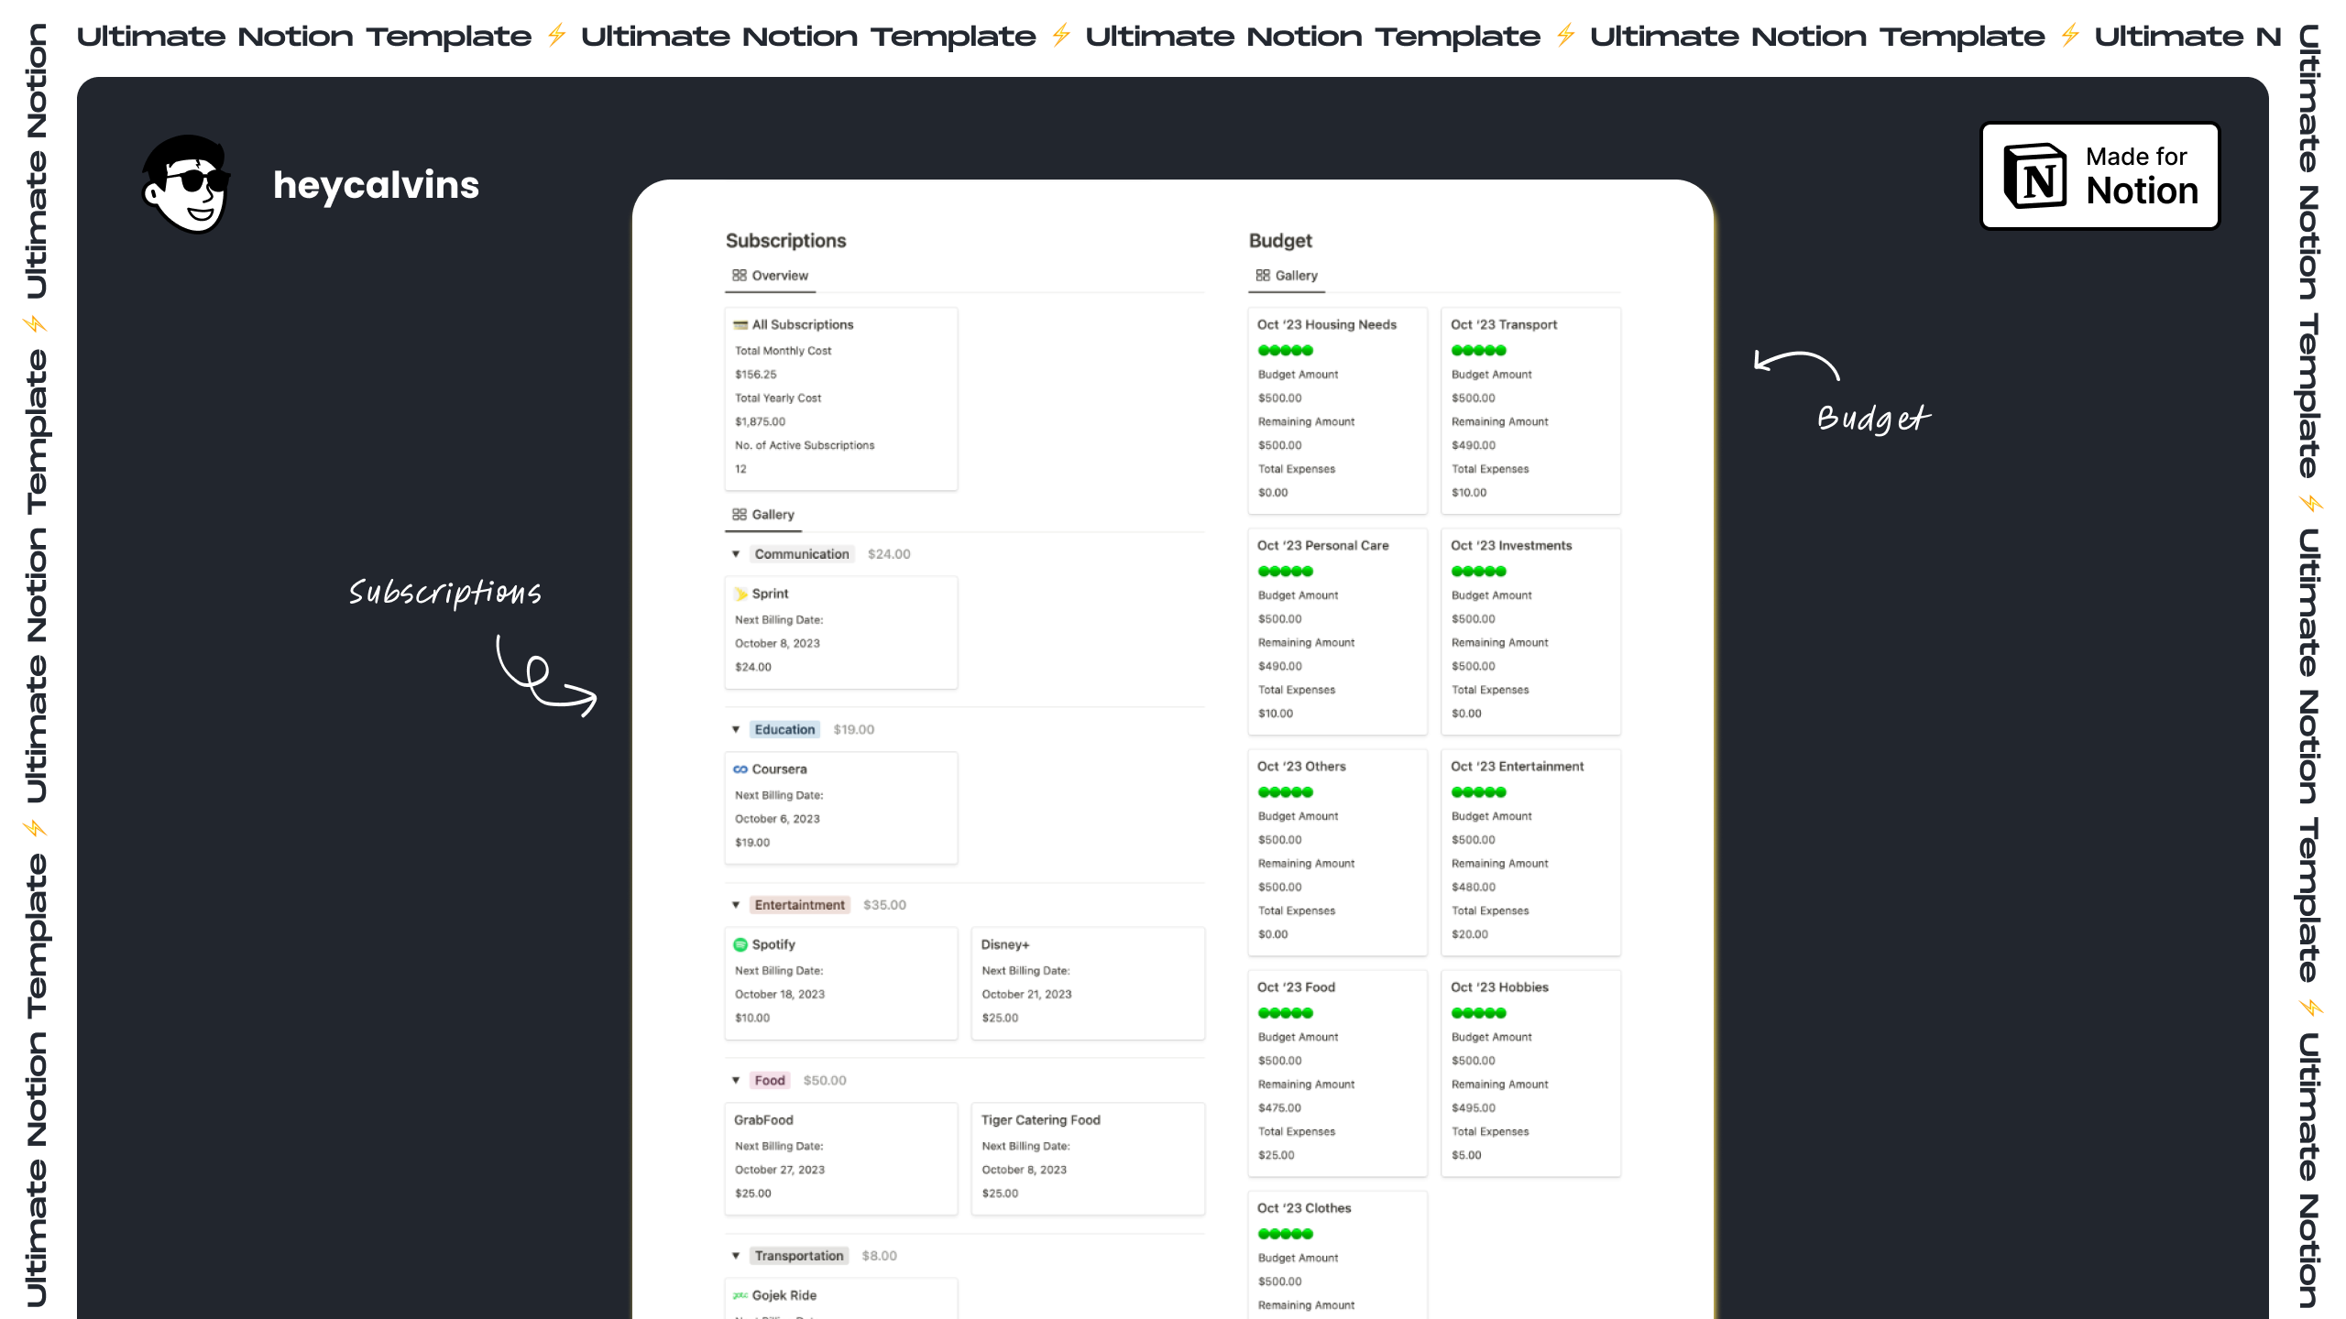Open the GrabFood subscription card
The height and width of the screenshot is (1319, 2346).
point(841,1159)
